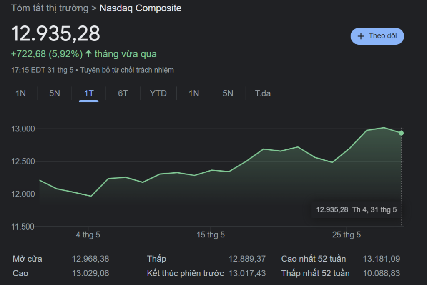The width and height of the screenshot is (427, 285).
Task: Select the 1N tab left of the first 5N
Action: [x=21, y=93]
